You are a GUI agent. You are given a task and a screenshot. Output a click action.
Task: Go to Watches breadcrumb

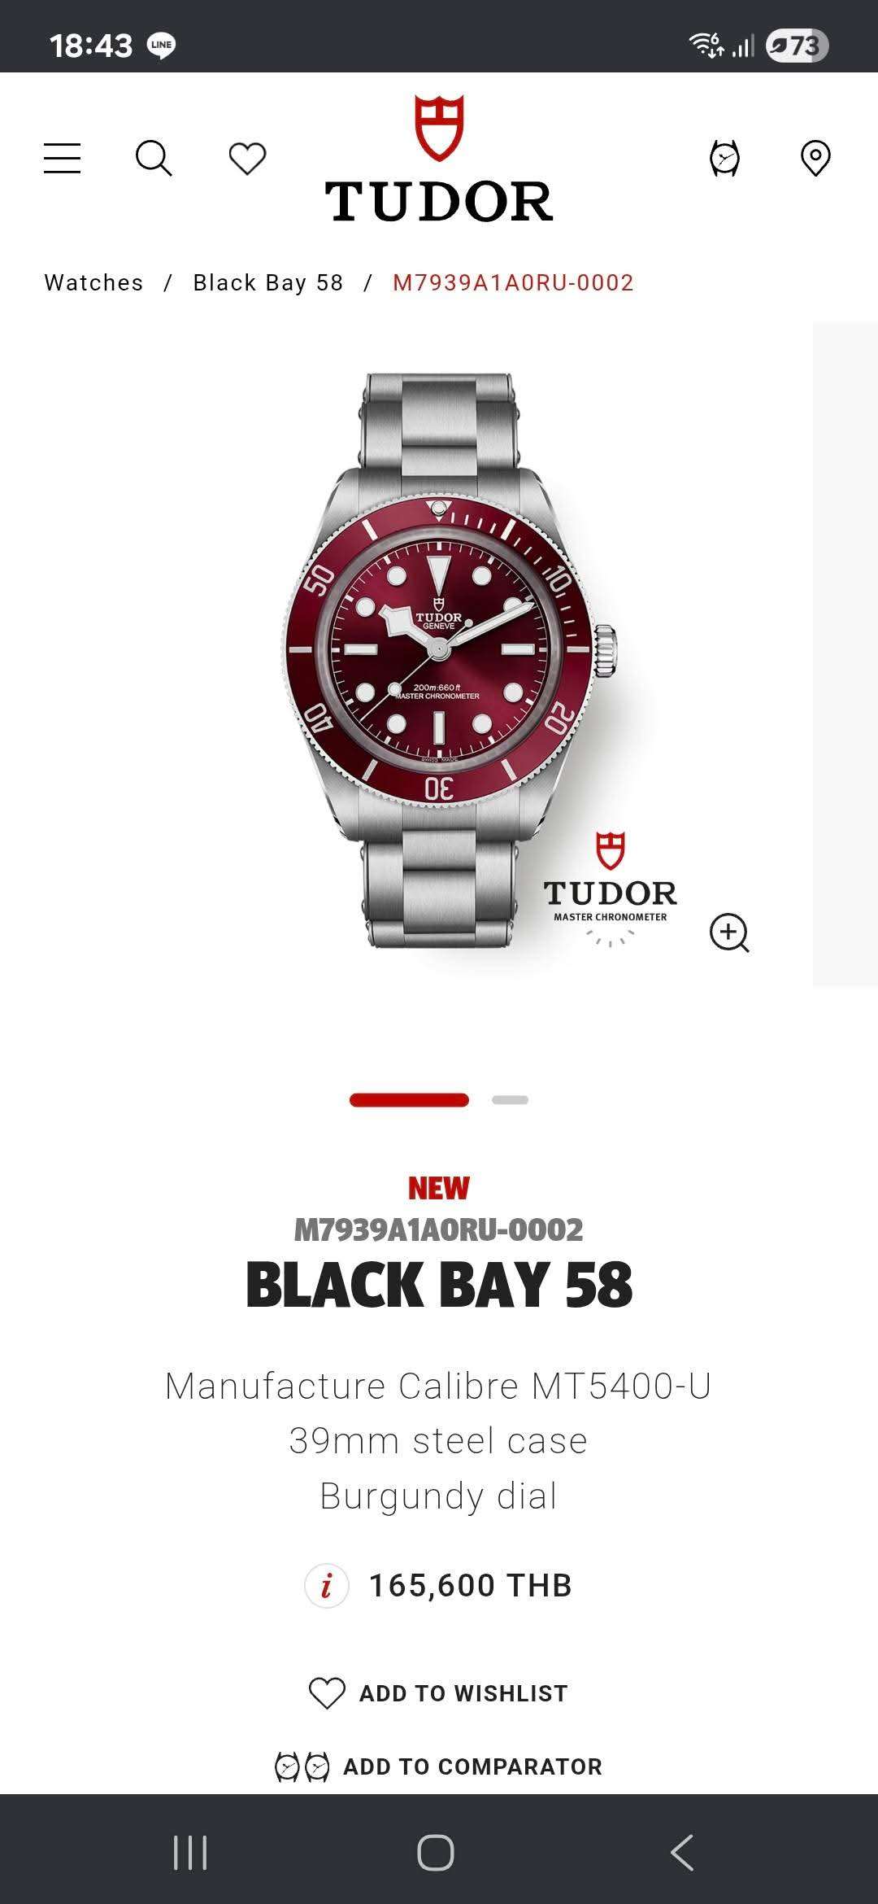click(x=93, y=282)
